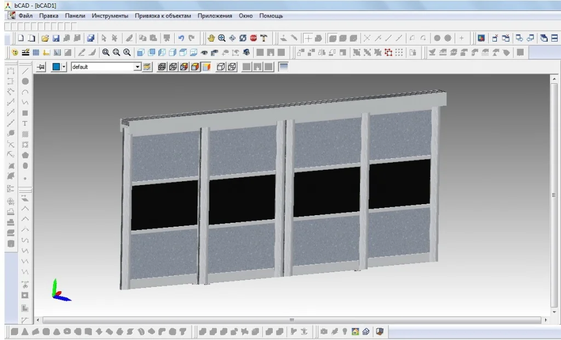Switch to wireframe mesh cube render mode
The image size is (561, 340).
point(162,67)
